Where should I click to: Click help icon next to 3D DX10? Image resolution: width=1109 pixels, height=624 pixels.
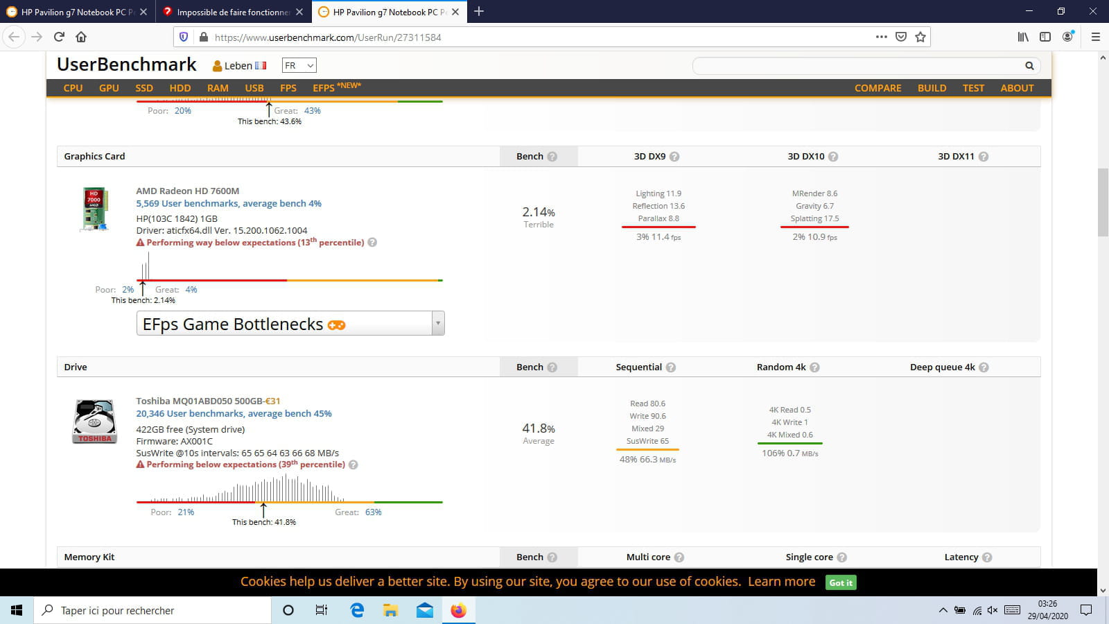[833, 157]
